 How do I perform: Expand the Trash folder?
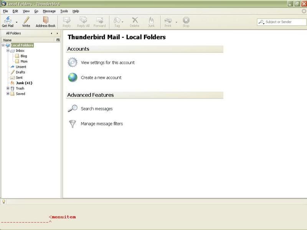pyautogui.click(x=8, y=89)
